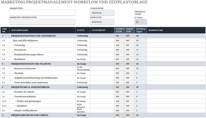Click Vollständig status of Team auswählen row
This screenshot has height=118, width=206.
(83, 83)
